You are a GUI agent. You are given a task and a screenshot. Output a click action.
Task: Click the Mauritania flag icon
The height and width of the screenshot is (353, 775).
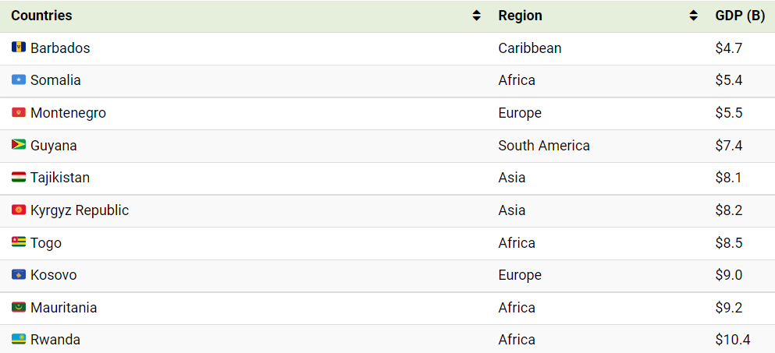click(x=18, y=308)
